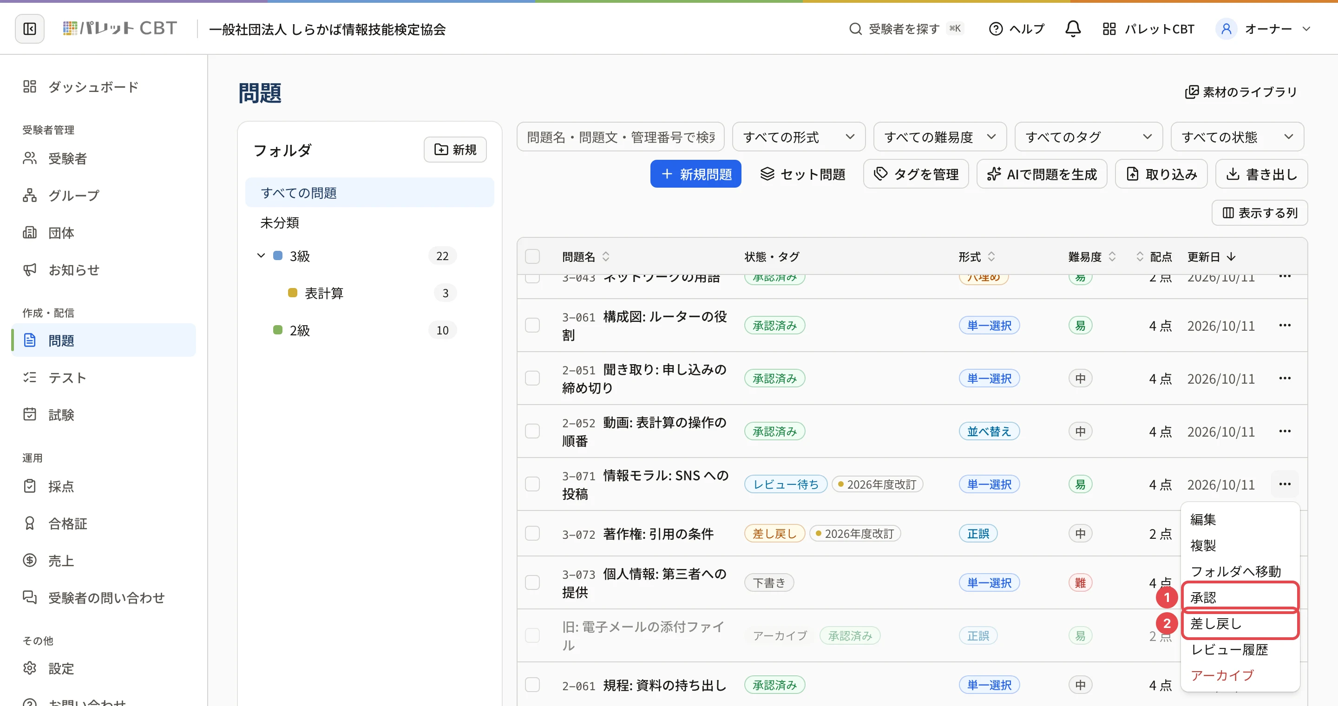Sort by 形式 column
Image resolution: width=1338 pixels, height=706 pixels.
[x=977, y=256]
